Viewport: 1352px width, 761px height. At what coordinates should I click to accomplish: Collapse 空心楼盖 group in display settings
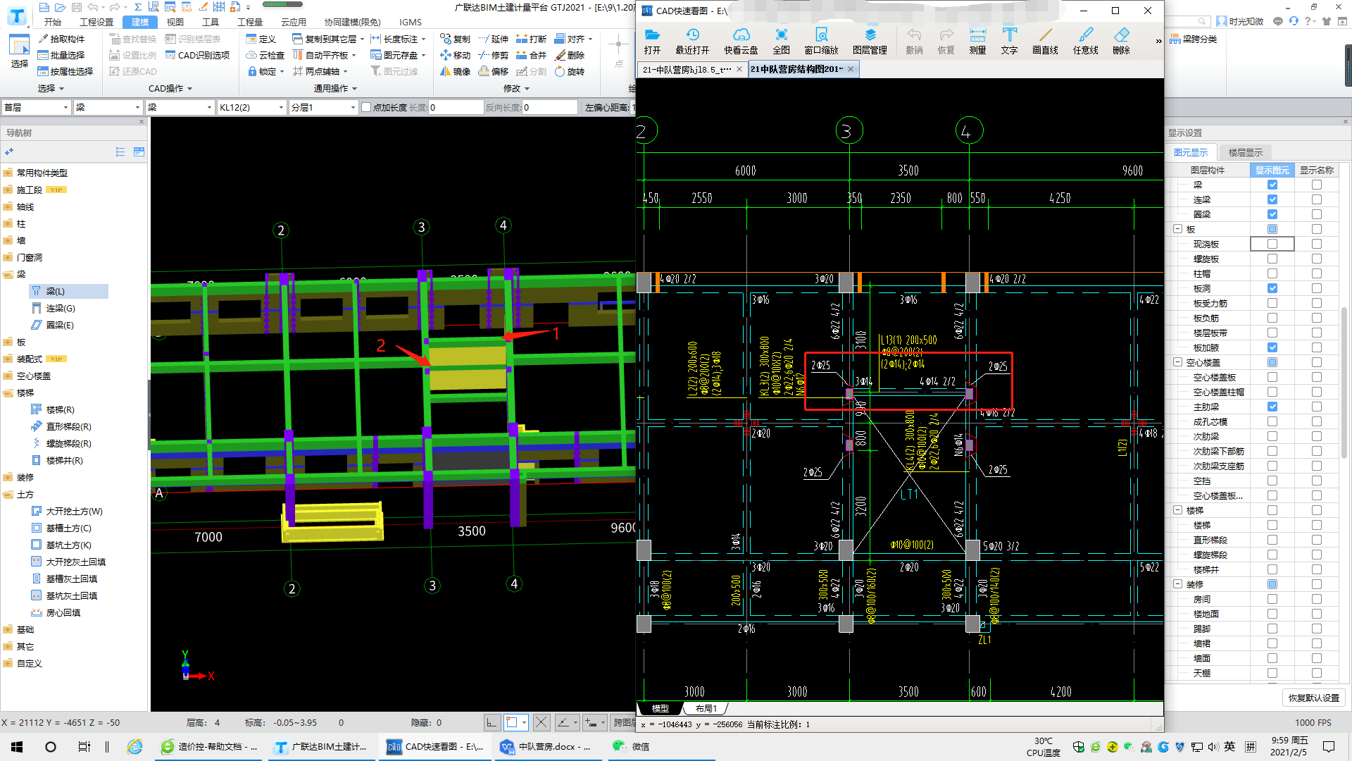click(x=1177, y=362)
